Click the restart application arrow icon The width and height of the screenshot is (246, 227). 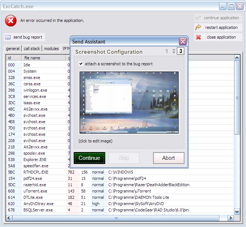(x=199, y=27)
